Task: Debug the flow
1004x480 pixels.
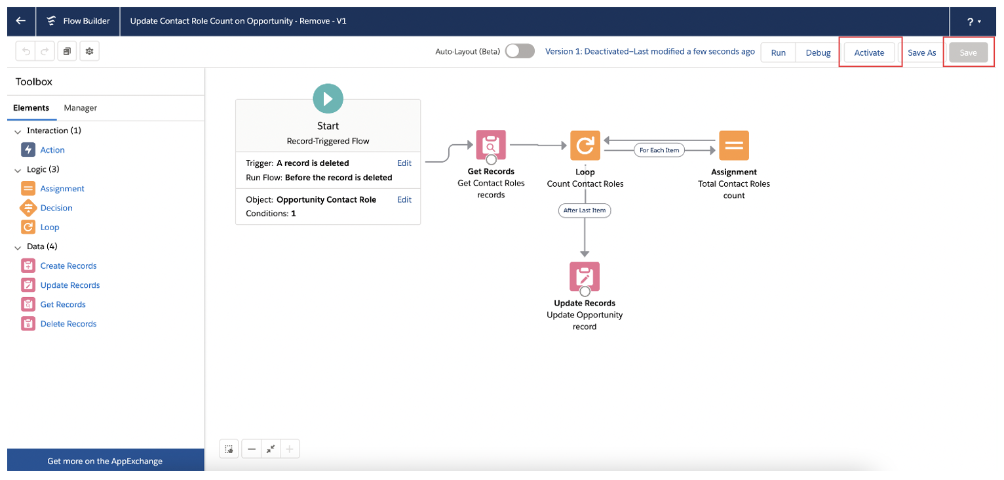Action: (x=818, y=52)
